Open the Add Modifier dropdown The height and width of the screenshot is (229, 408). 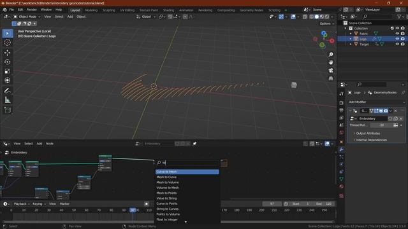point(377,102)
